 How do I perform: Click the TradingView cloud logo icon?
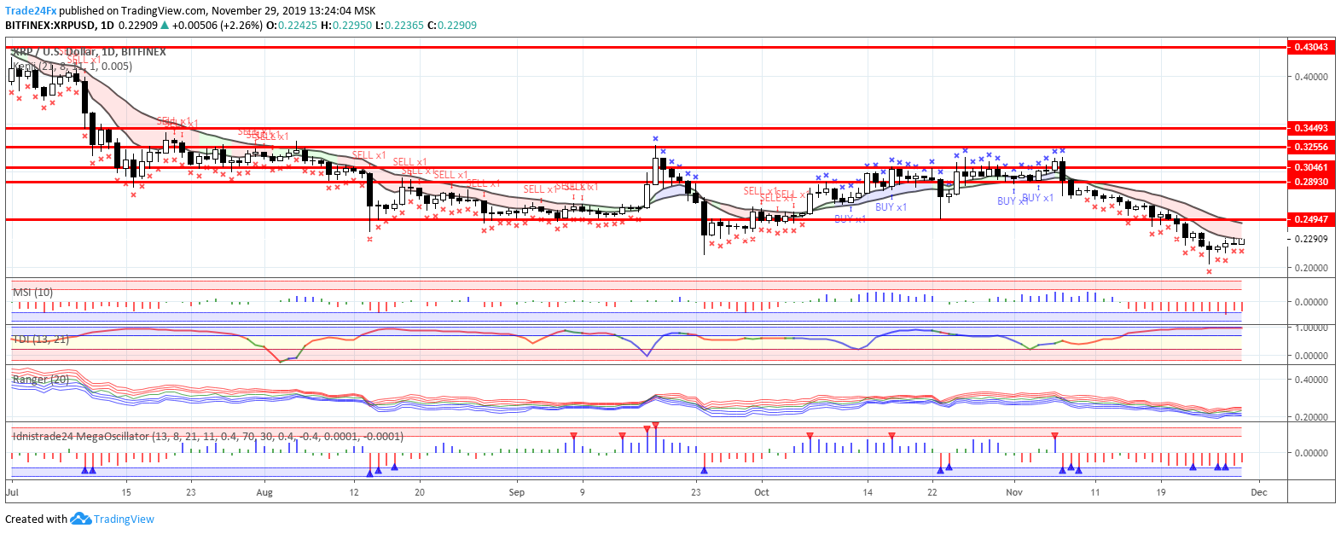tap(80, 519)
